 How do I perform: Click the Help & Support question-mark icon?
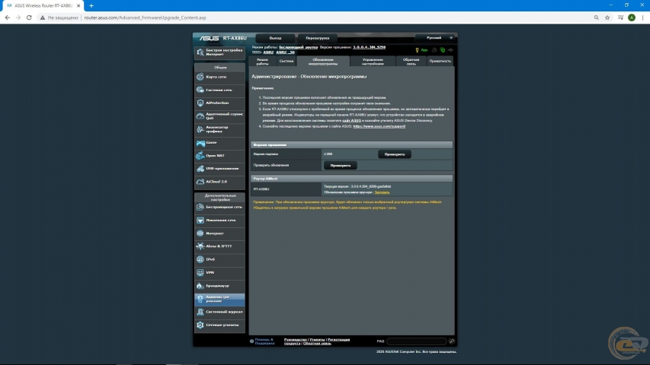(251, 341)
